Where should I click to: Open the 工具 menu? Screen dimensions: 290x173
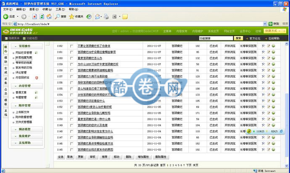pyautogui.click(x=60, y=9)
